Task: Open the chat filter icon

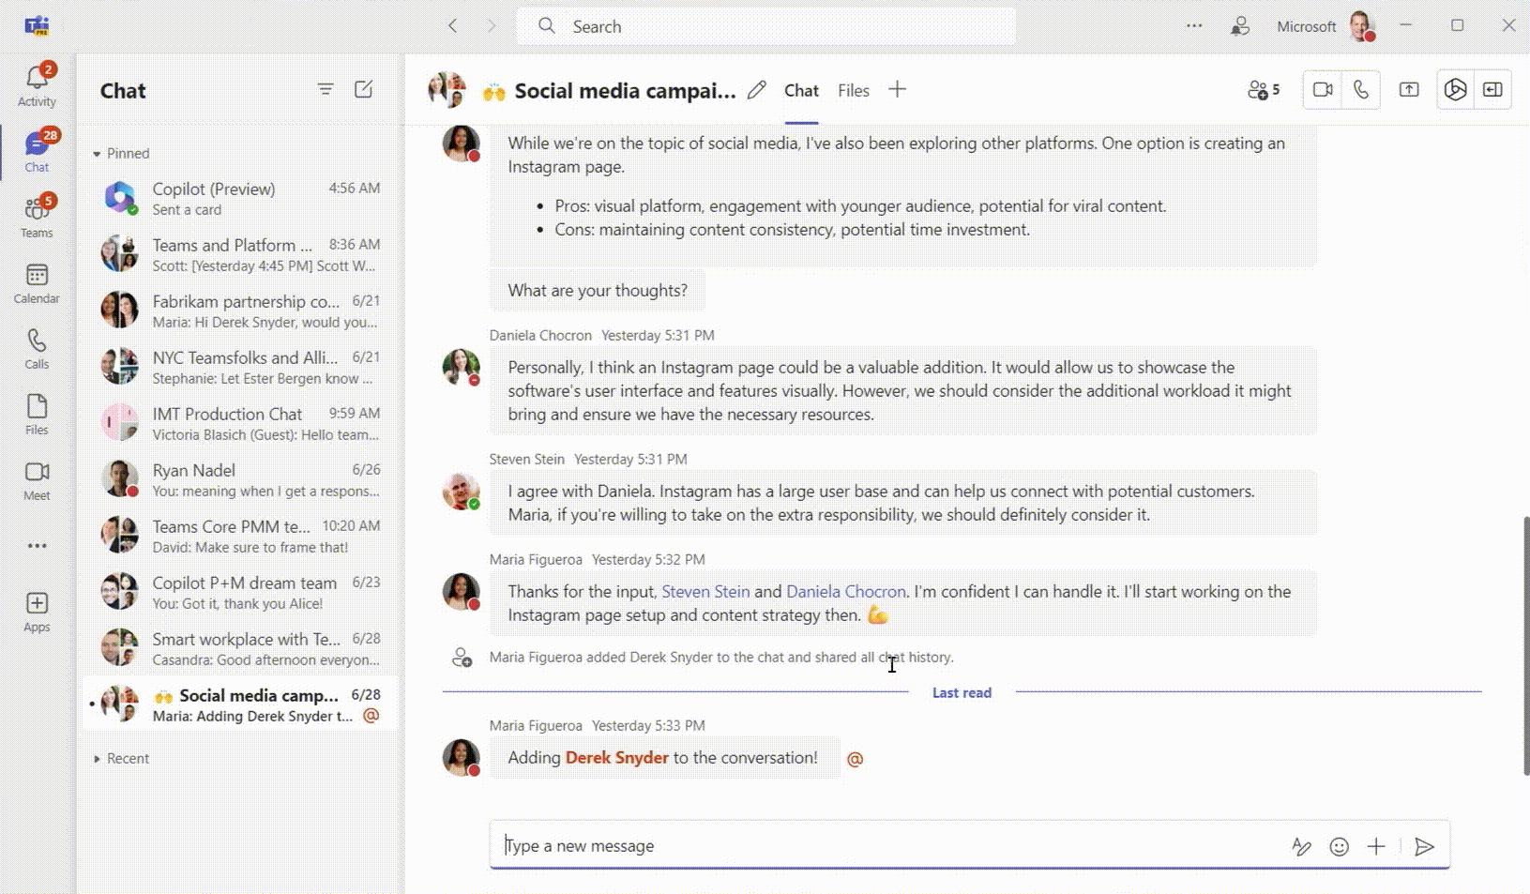Action: (326, 89)
